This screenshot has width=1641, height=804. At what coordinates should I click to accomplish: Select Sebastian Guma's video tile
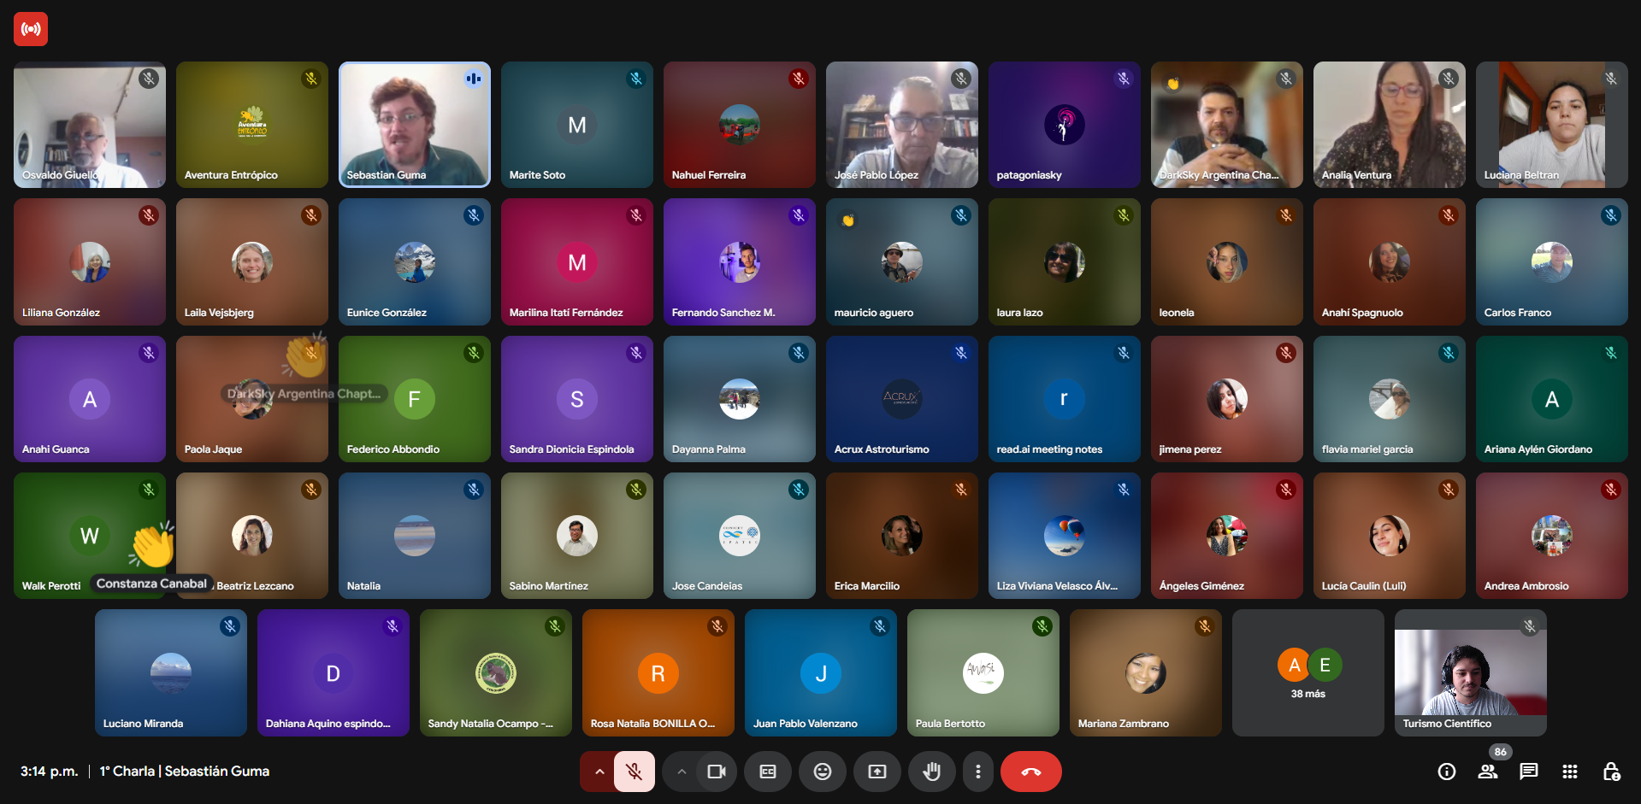click(414, 125)
